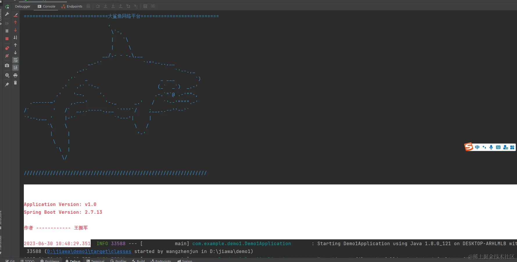Run to cursor in debugger toolbar
This screenshot has height=262, width=517.
click(136, 6)
